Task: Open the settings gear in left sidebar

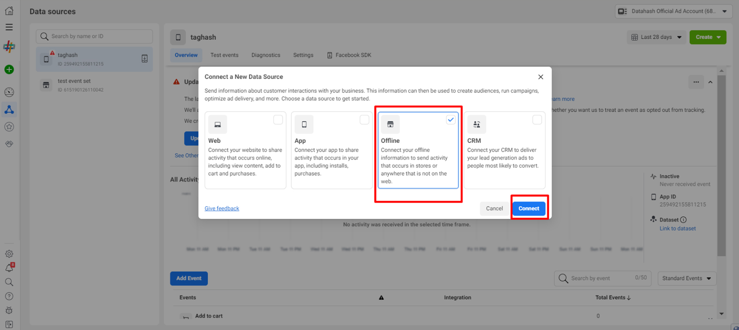Action: (x=9, y=254)
